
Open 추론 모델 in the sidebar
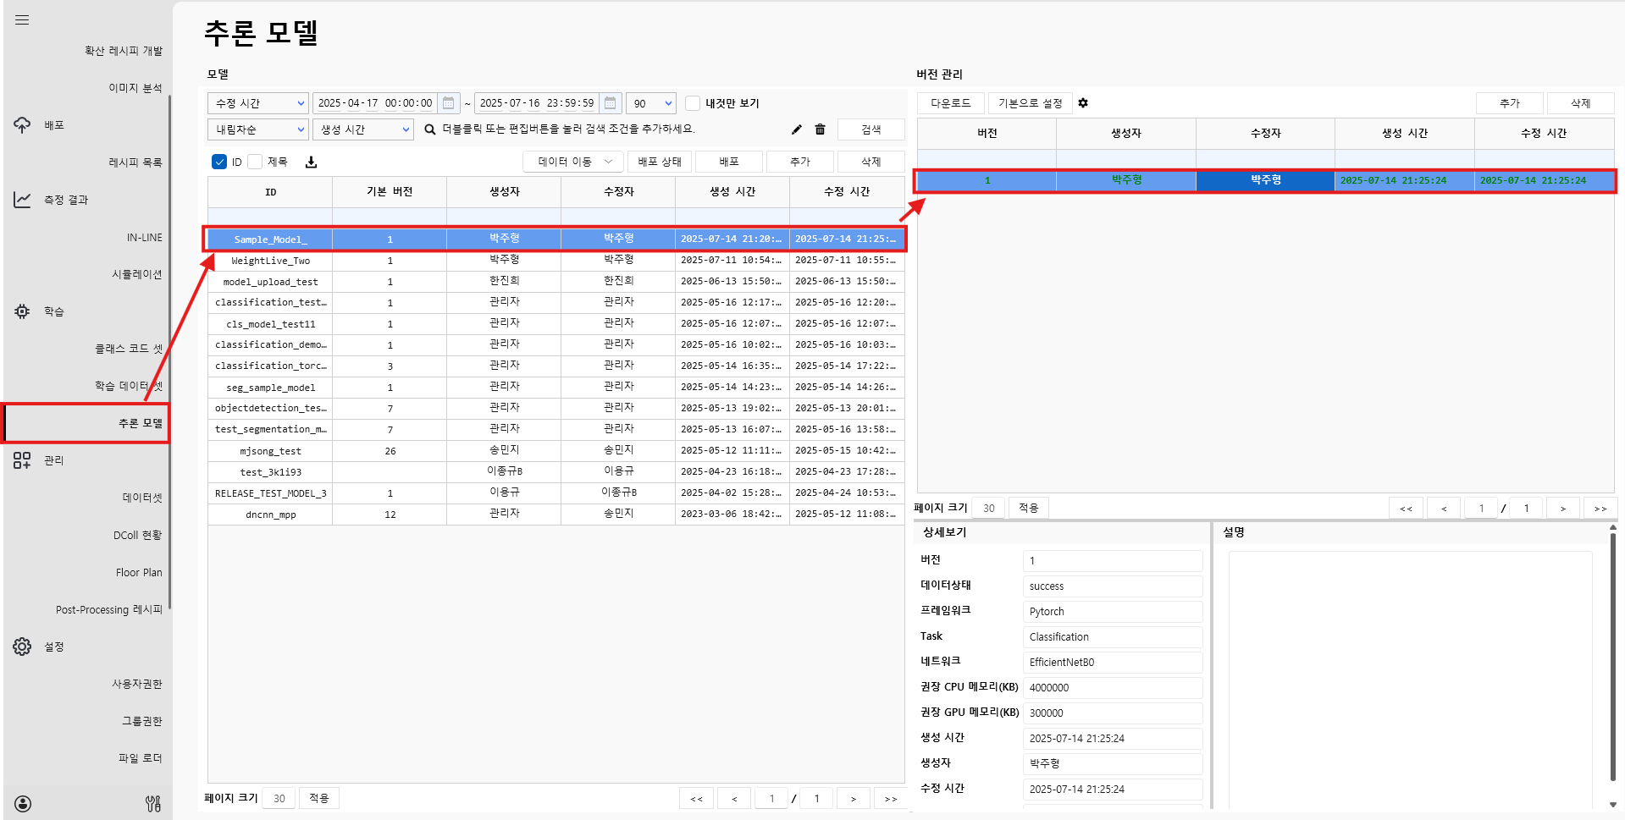[140, 423]
